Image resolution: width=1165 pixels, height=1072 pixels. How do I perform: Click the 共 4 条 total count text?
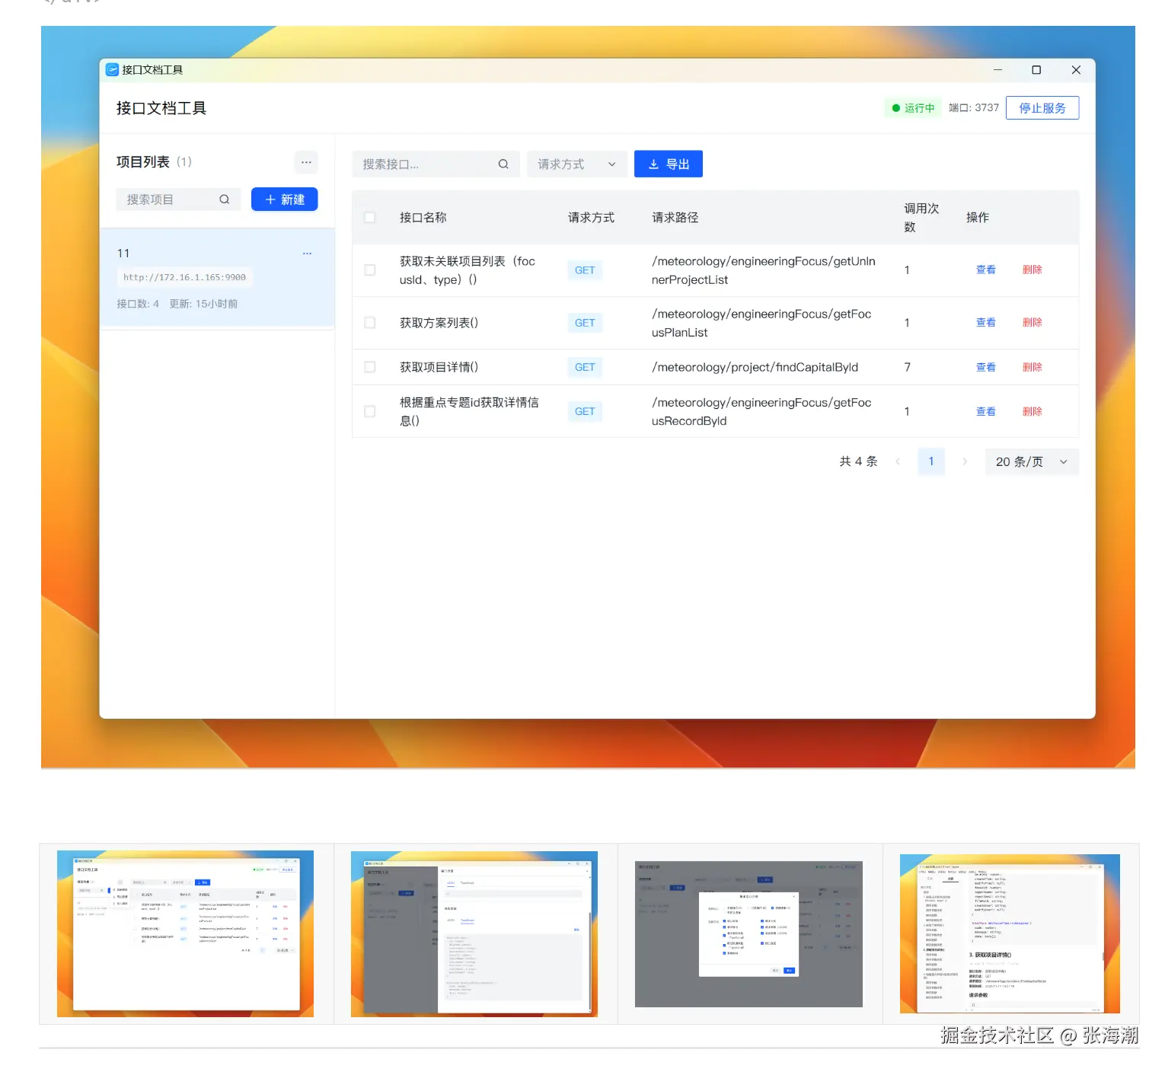click(x=858, y=461)
